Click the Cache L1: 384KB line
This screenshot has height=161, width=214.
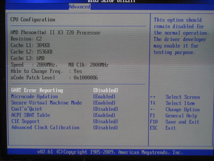point(30,45)
